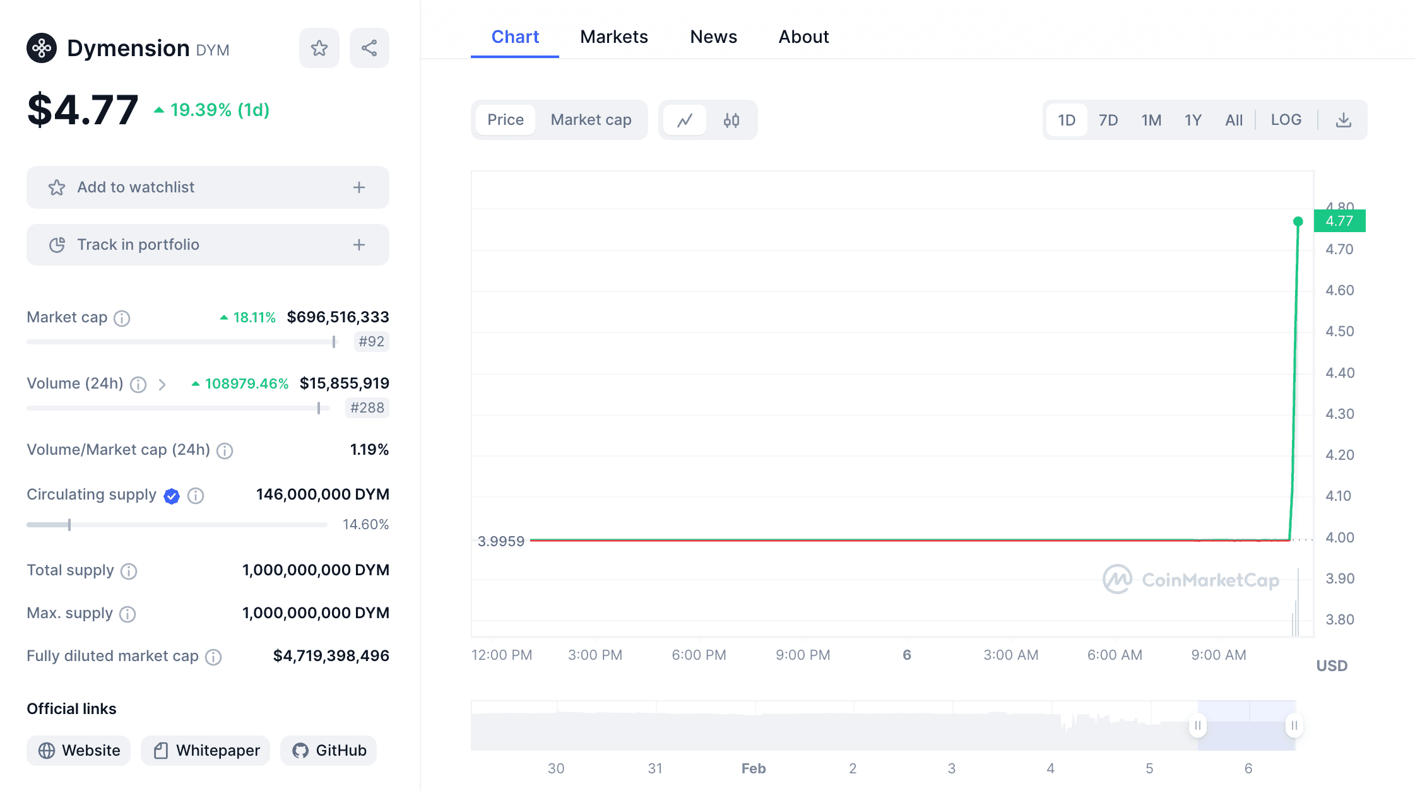
Task: Set chart range to 1M
Action: [x=1151, y=120]
